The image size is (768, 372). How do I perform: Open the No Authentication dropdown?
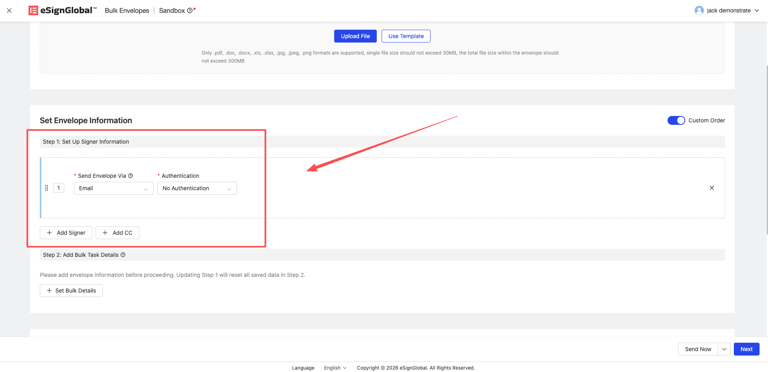(197, 188)
